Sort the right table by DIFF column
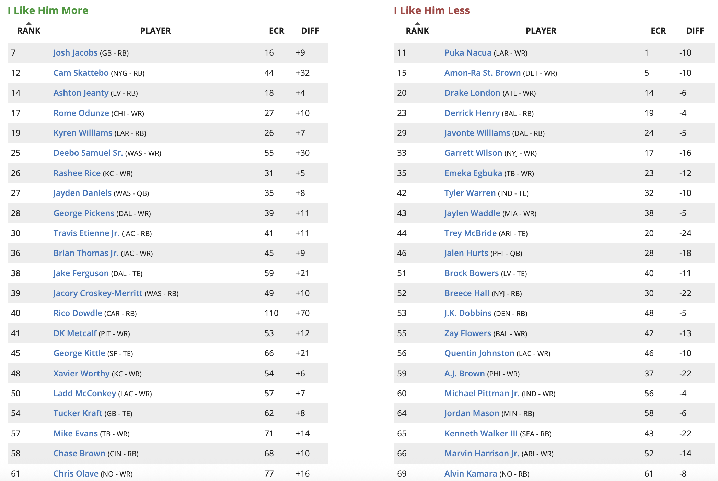718x481 pixels. (x=695, y=31)
